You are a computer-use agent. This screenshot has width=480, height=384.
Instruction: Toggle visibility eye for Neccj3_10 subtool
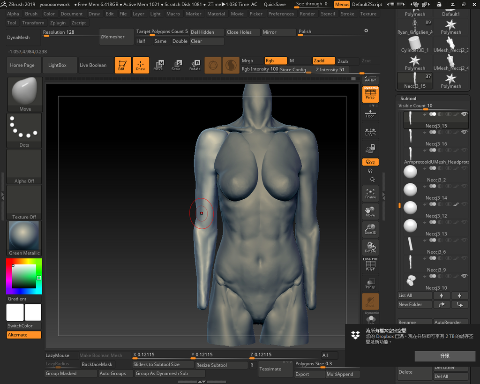(465, 276)
